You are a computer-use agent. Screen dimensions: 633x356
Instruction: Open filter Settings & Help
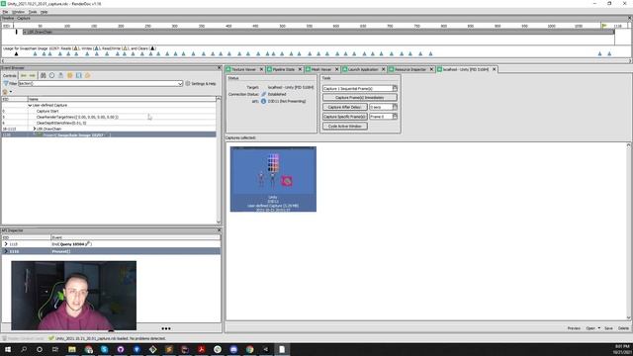[x=201, y=83]
